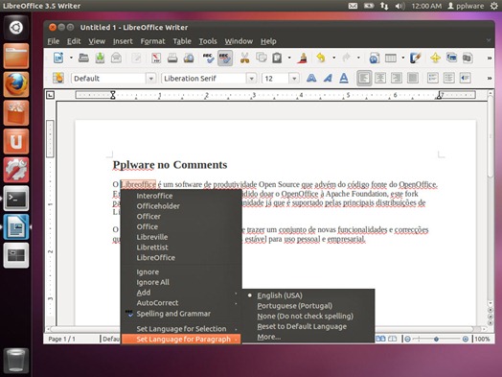Click inside the font name field
The width and height of the screenshot is (502, 377).
(204, 79)
